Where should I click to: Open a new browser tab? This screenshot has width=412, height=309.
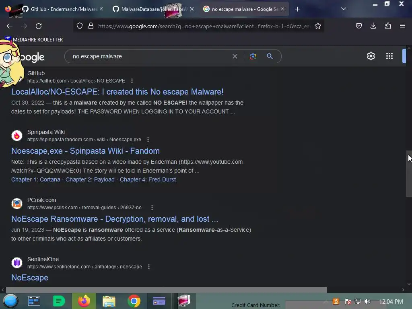pyautogui.click(x=297, y=9)
